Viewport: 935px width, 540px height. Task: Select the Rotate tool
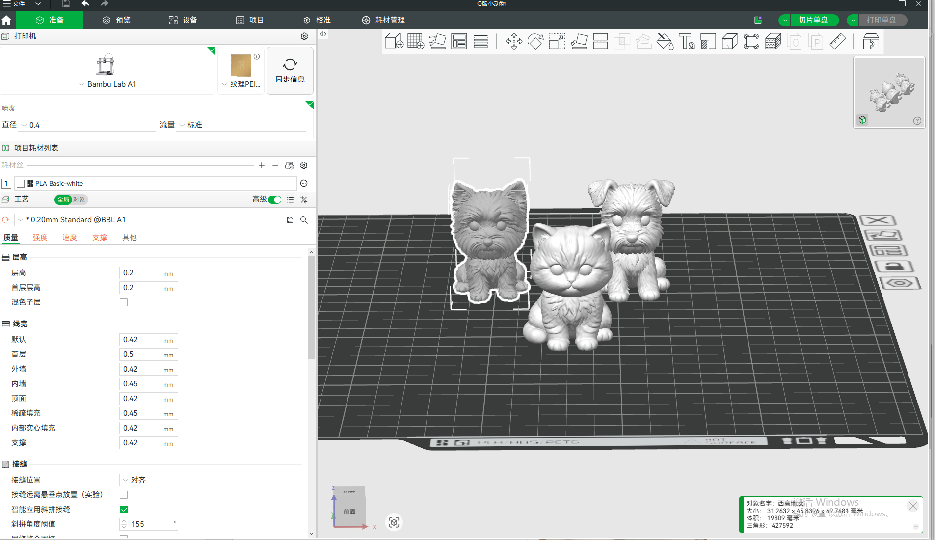pyautogui.click(x=535, y=41)
